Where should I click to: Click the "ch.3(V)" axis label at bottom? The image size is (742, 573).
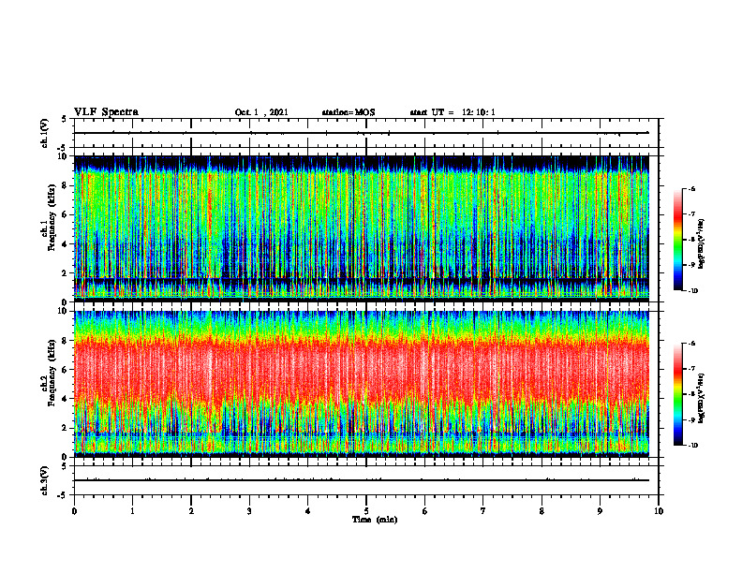pos(44,480)
